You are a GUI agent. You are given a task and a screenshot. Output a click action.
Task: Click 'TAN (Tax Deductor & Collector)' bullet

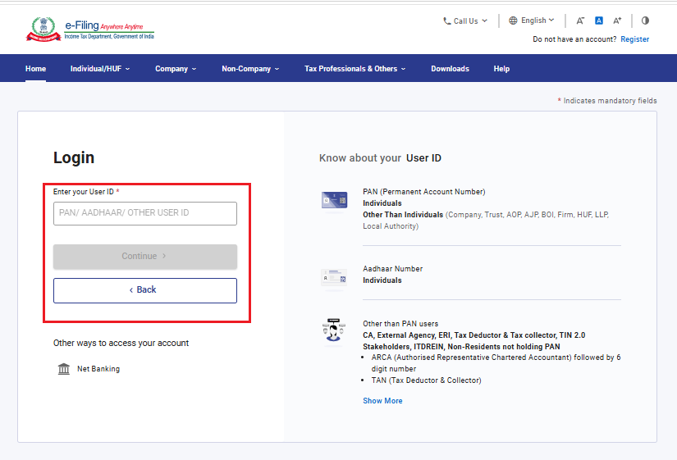tap(426, 380)
